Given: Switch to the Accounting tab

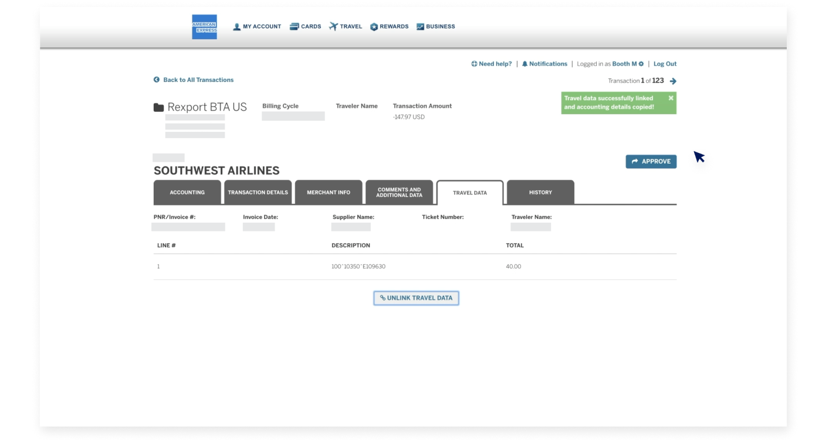Looking at the screenshot, I should point(187,192).
